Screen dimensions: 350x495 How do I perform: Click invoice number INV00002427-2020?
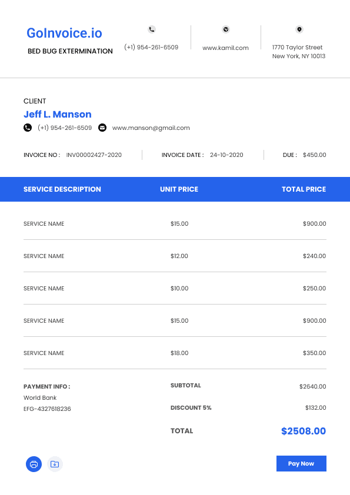tap(94, 155)
